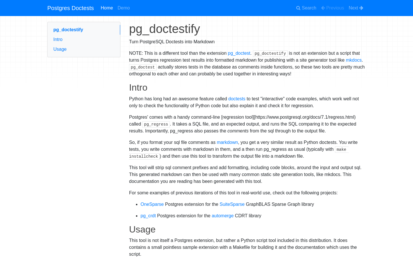Screen dimensions: 413x258
Task: Click 'Turn PostgreSQL Doctests into Markdown' subtitle
Action: (172, 42)
